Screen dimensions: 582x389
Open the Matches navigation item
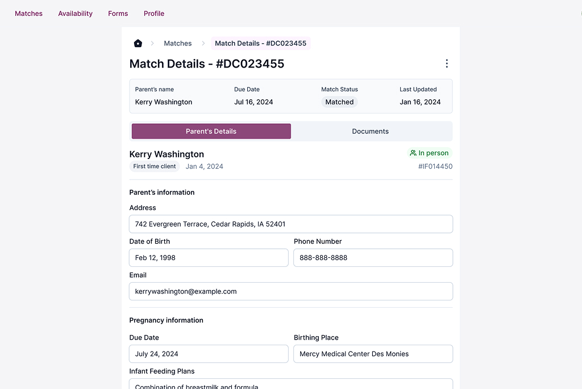pyautogui.click(x=28, y=14)
